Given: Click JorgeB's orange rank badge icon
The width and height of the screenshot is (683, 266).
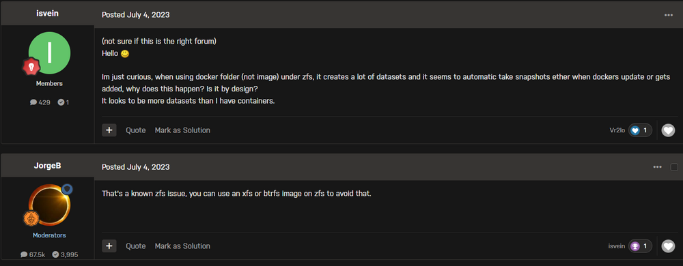Looking at the screenshot, I should coord(31,219).
